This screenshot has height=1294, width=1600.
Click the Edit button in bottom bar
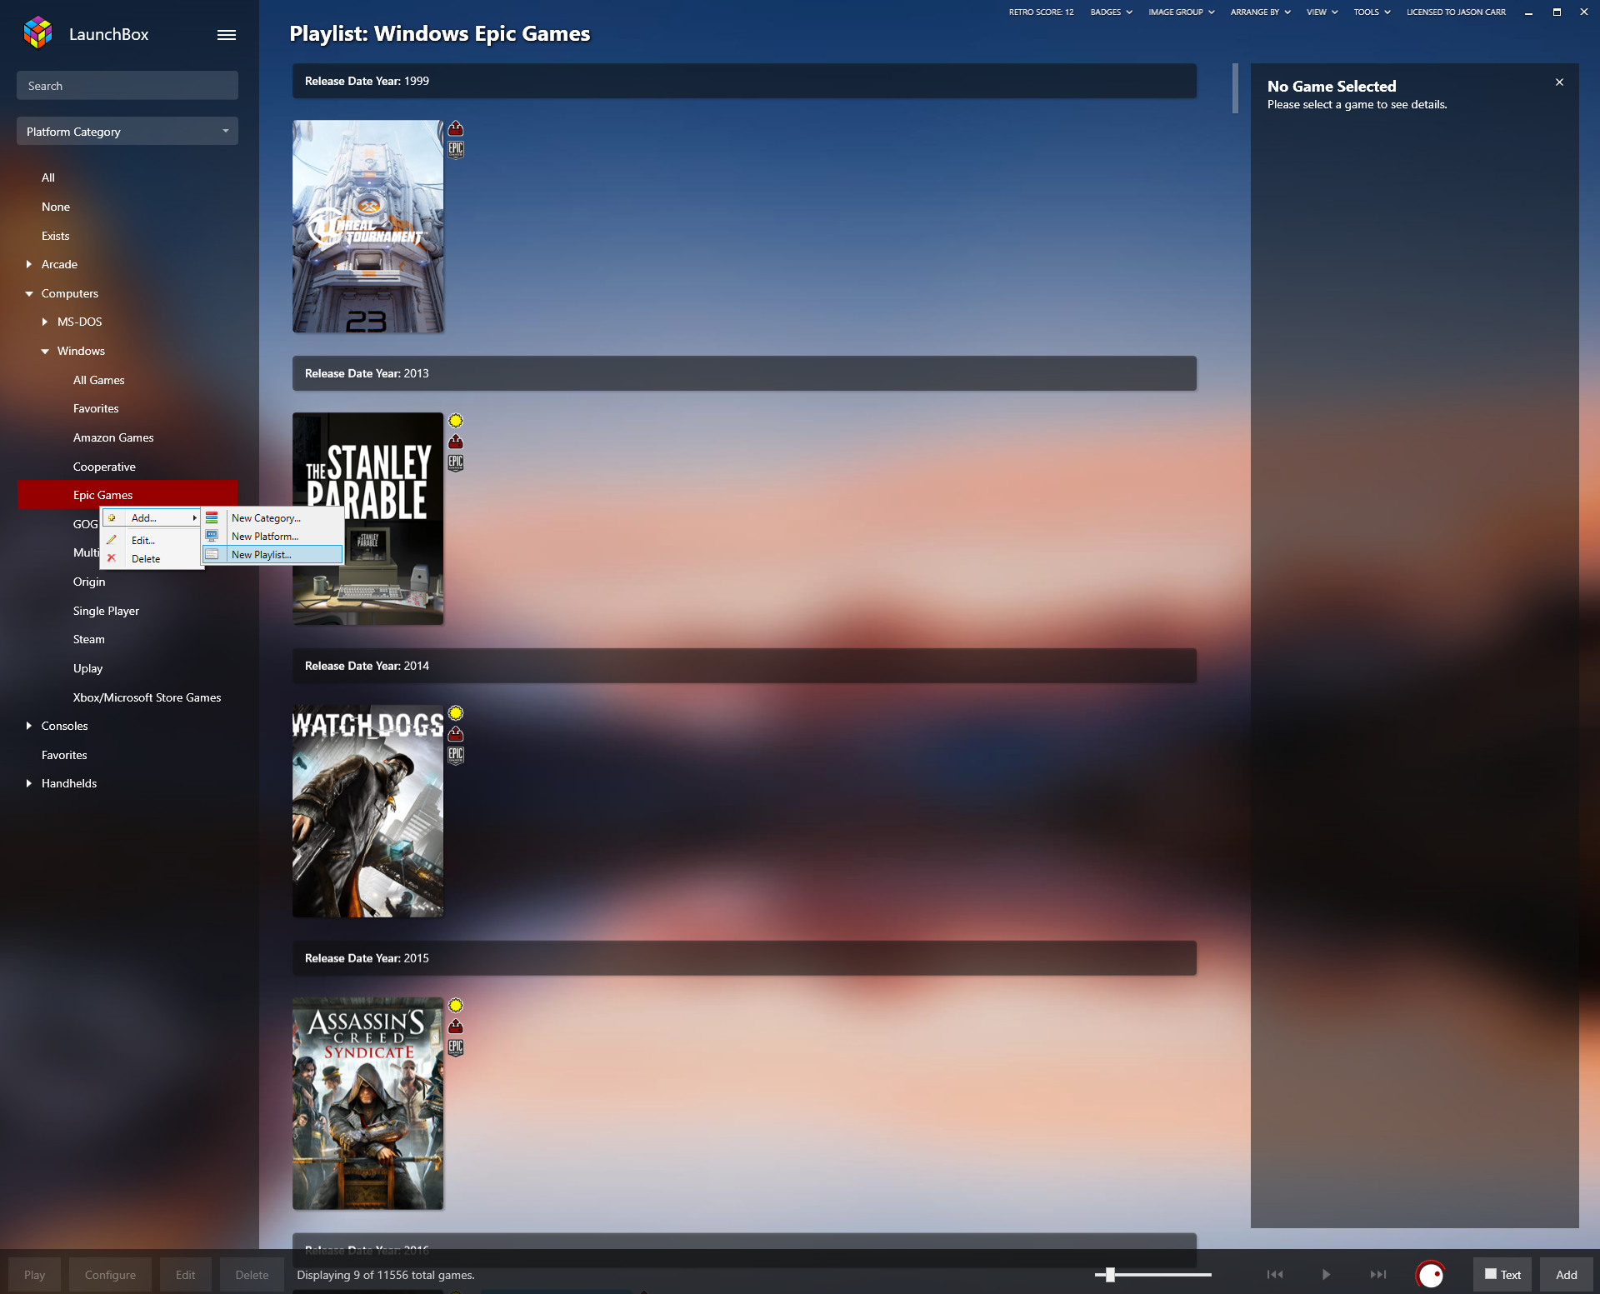coord(185,1275)
